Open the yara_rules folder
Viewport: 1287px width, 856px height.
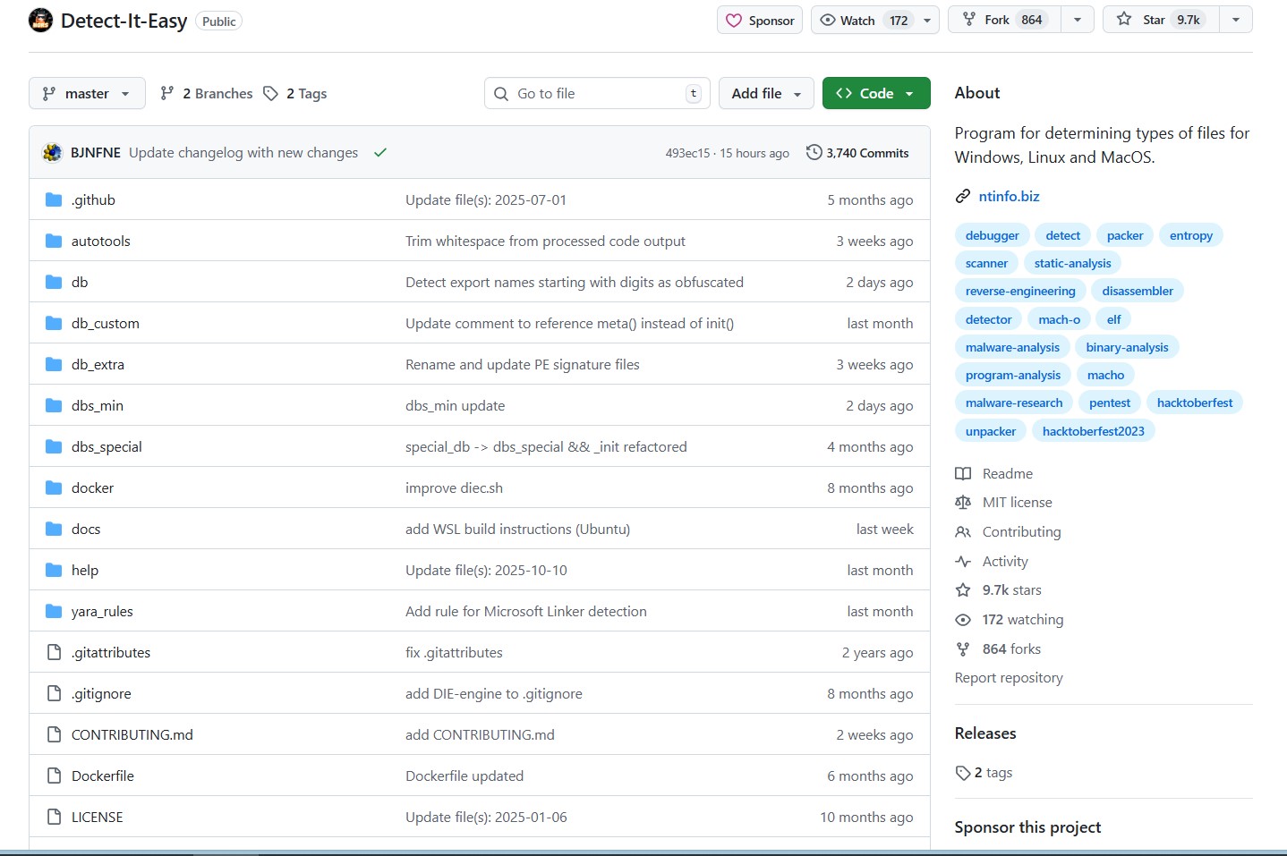(x=102, y=612)
